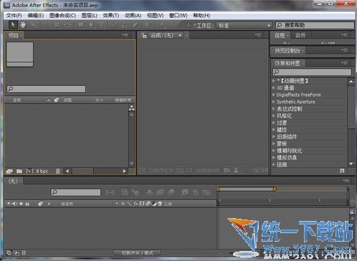The image size is (357, 261).
Task: Toggle Draft 3D in timeline
Action: click(x=136, y=192)
